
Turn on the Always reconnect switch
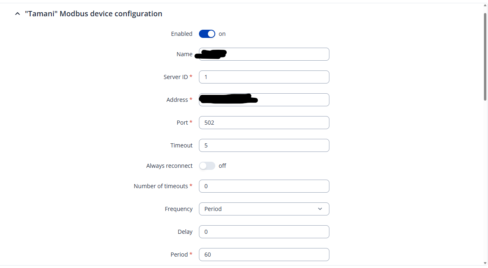207,166
